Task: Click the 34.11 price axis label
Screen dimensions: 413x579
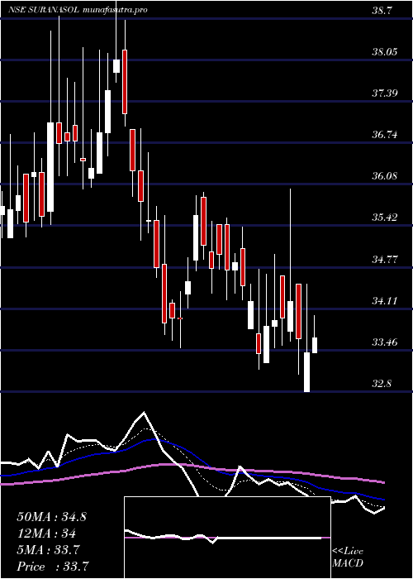Action: click(x=385, y=300)
